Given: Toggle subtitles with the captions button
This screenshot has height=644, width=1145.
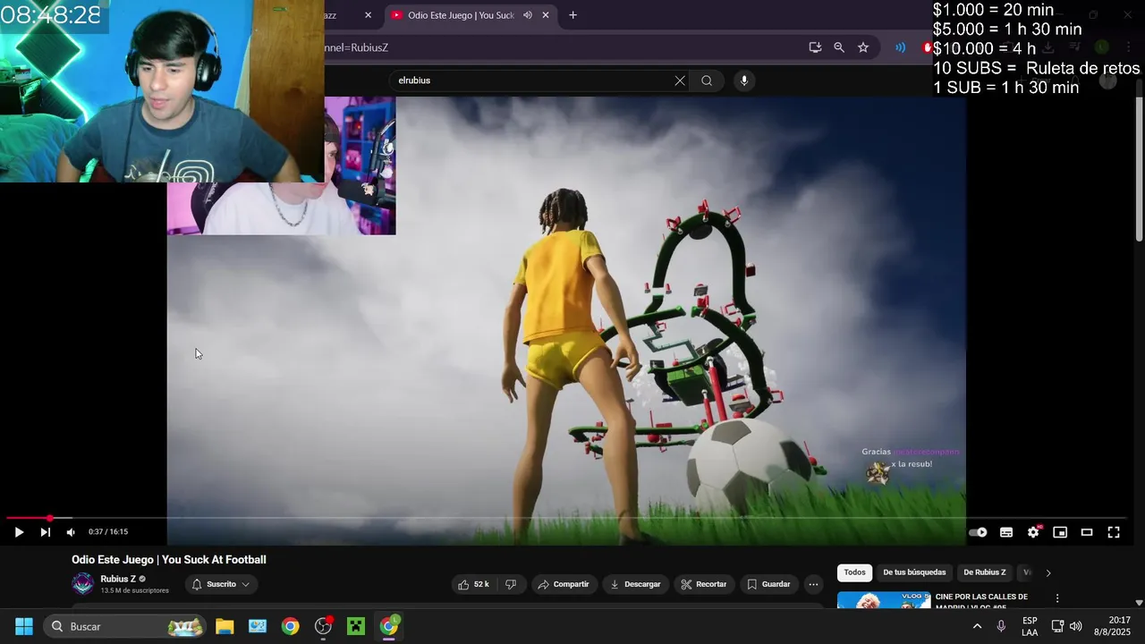Looking at the screenshot, I should point(1006,532).
